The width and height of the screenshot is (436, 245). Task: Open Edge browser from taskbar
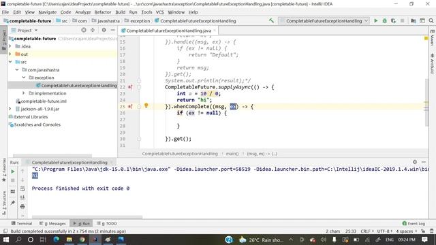coord(56,240)
